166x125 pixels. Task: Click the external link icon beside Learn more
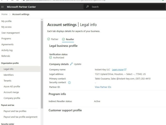coord(125,70)
